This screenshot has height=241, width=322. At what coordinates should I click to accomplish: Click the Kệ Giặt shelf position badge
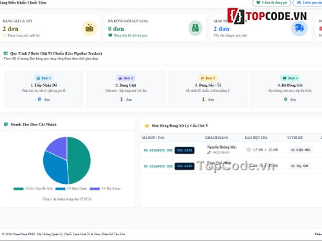[301, 150]
